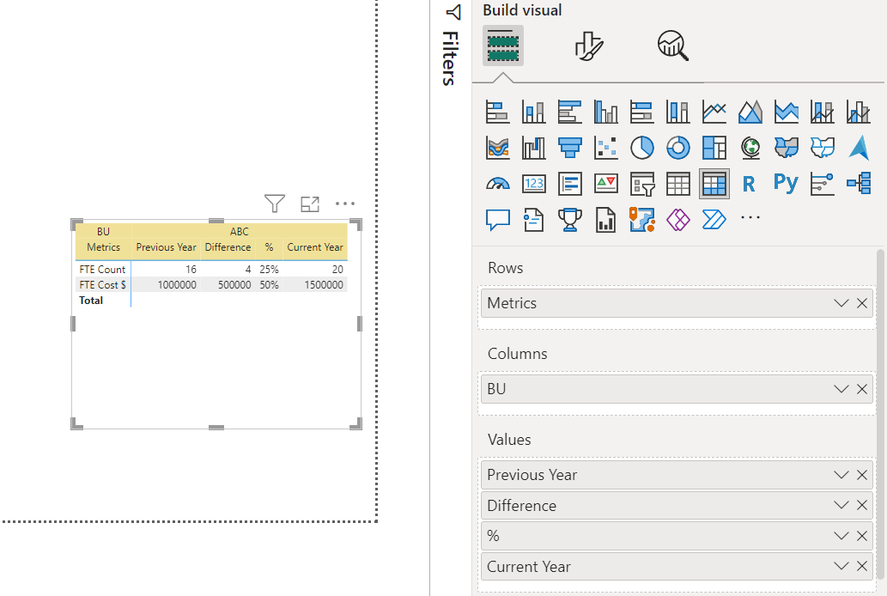Viewport: 887px width, 596px height.
Task: Select the Funnel visual
Action: pyautogui.click(x=569, y=148)
